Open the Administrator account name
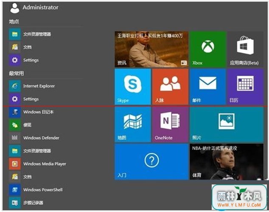 tap(40, 7)
